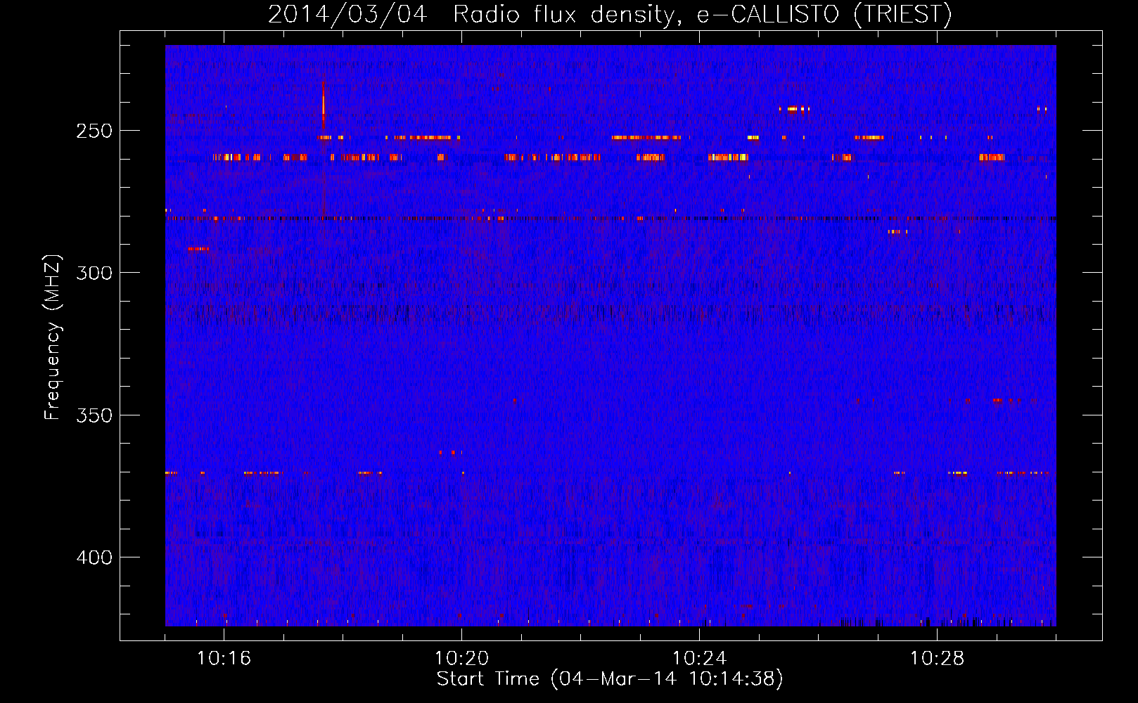
Task: Click the 10:24 time tick label
Action: pos(700,659)
